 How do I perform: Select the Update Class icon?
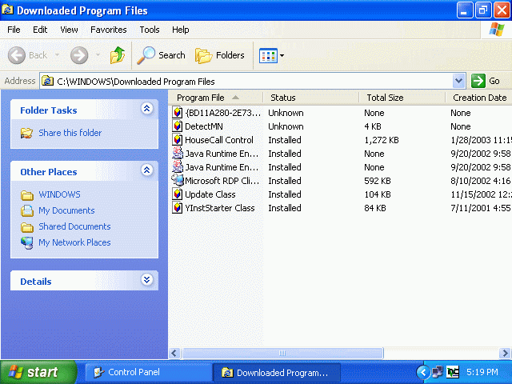point(178,194)
